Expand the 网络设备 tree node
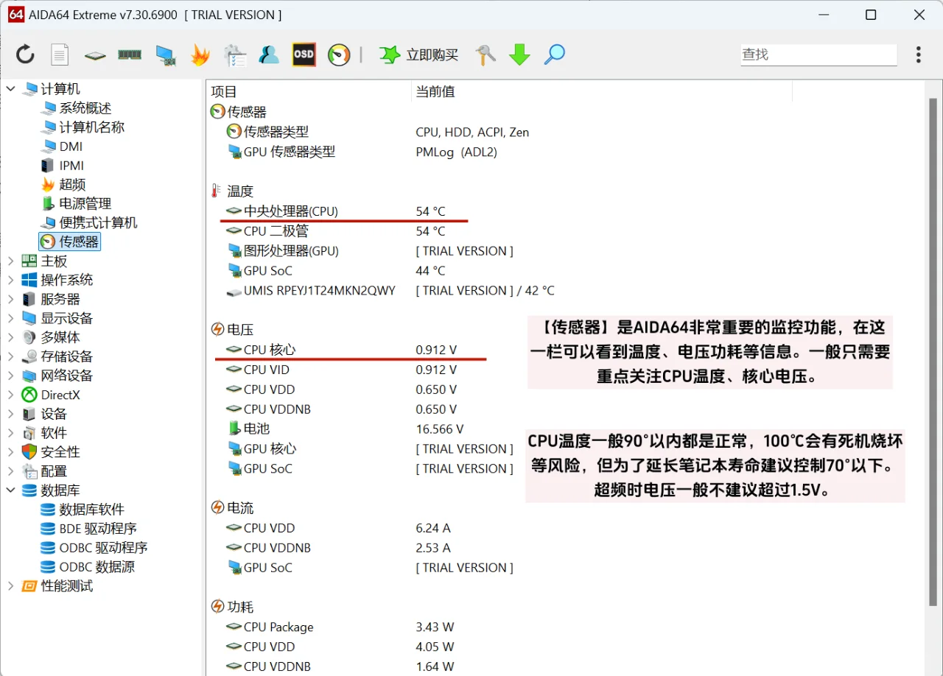The image size is (943, 676). click(10, 376)
